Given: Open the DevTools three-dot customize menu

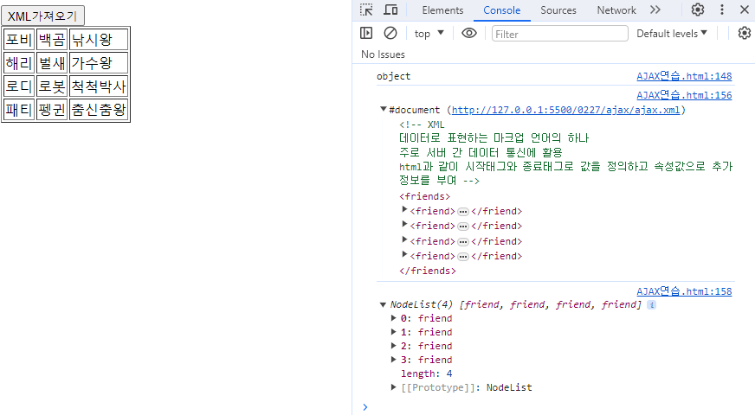Looking at the screenshot, I should pos(722,10).
